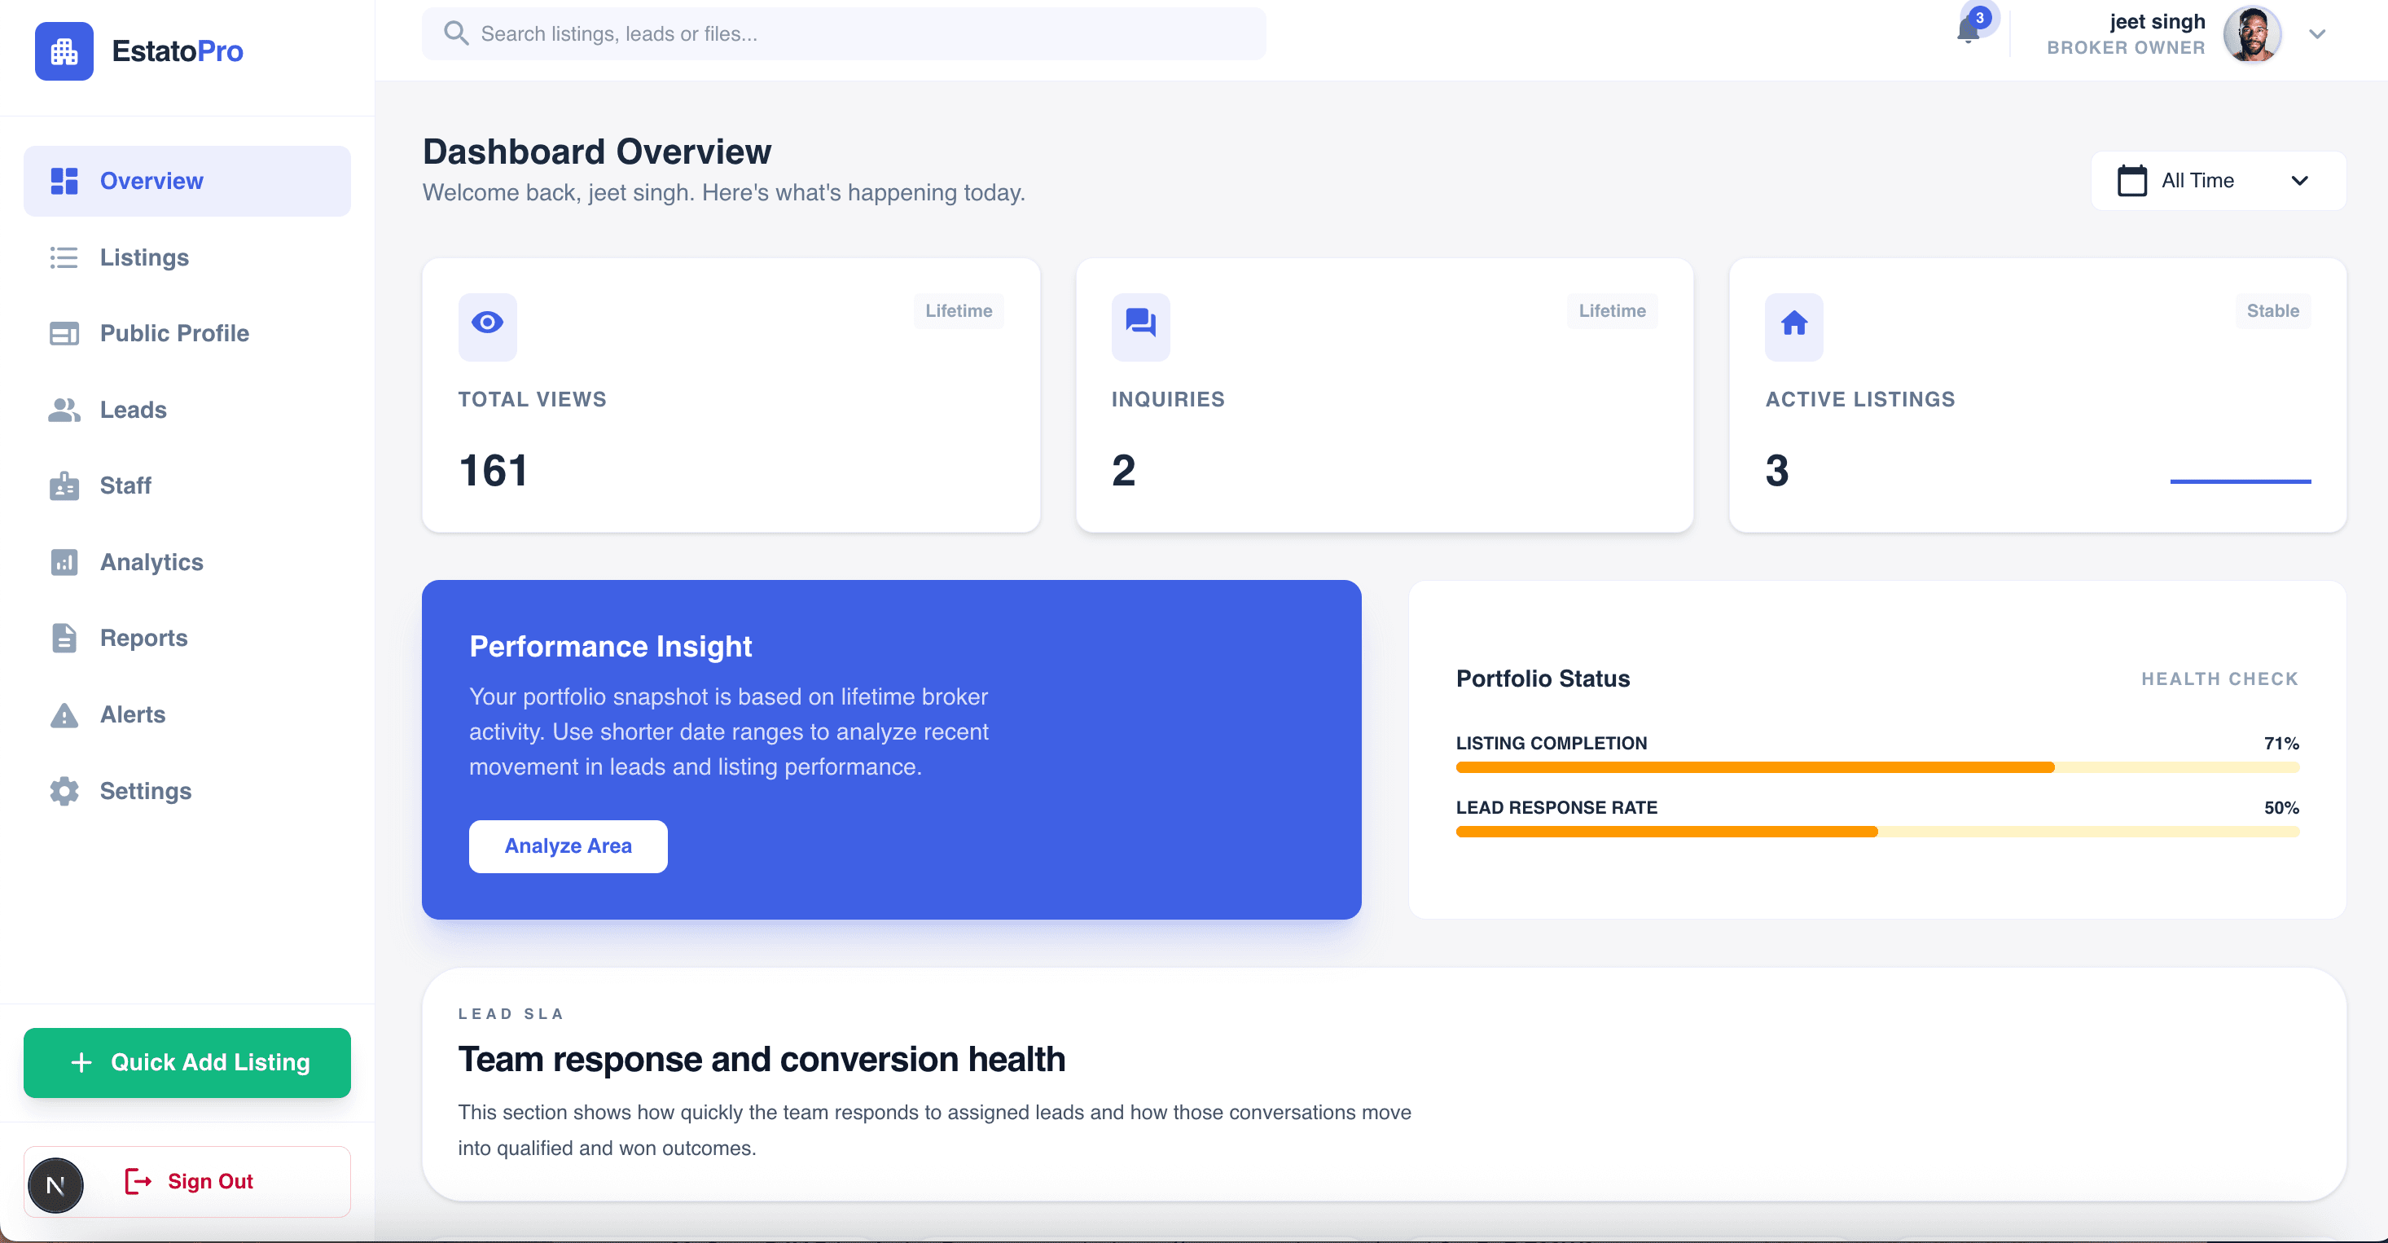Click the Leads people icon
The width and height of the screenshot is (2388, 1243).
(64, 409)
